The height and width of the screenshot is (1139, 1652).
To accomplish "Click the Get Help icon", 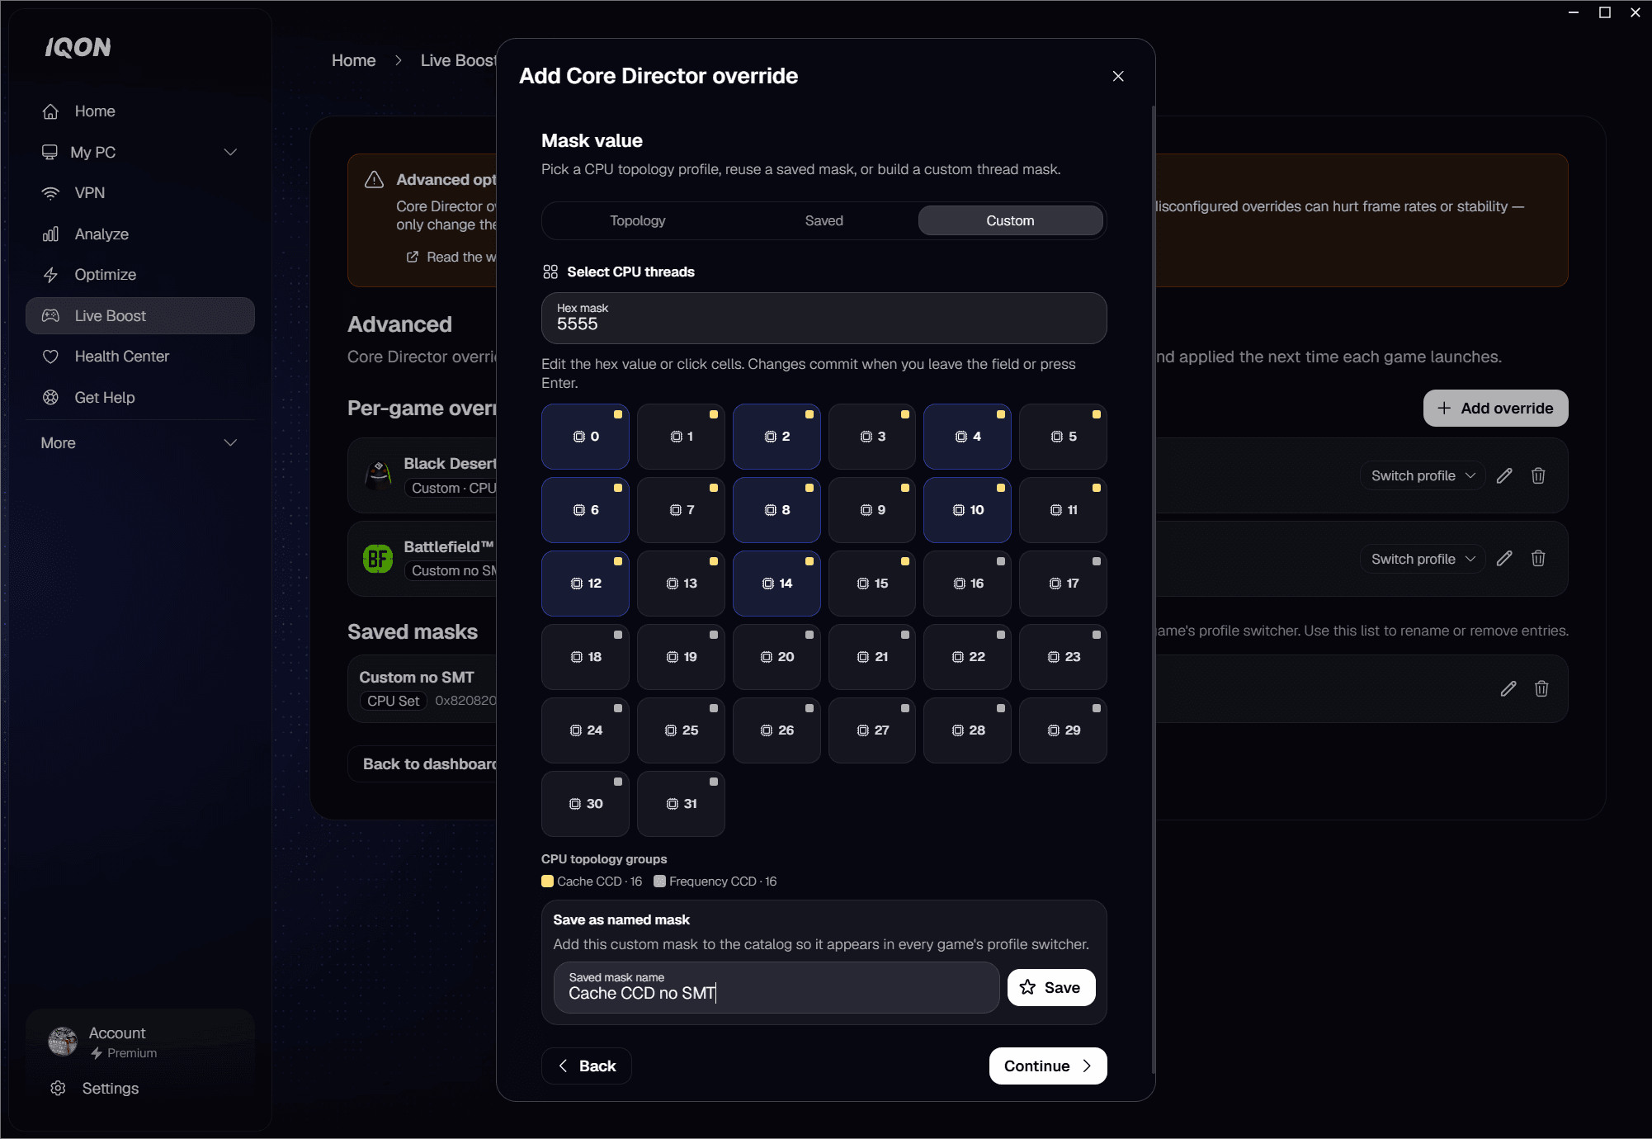I will point(50,398).
